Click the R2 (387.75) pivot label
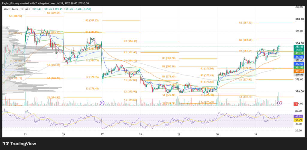Screen dimensions: 307x150 [92, 20]
